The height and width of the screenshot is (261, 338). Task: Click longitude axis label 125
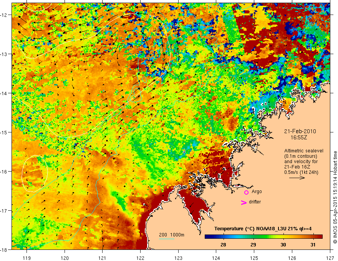tap(254, 258)
